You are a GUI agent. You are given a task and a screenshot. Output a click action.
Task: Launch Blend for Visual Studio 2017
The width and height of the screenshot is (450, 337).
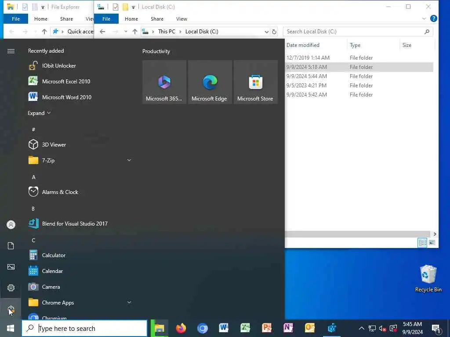click(80, 223)
